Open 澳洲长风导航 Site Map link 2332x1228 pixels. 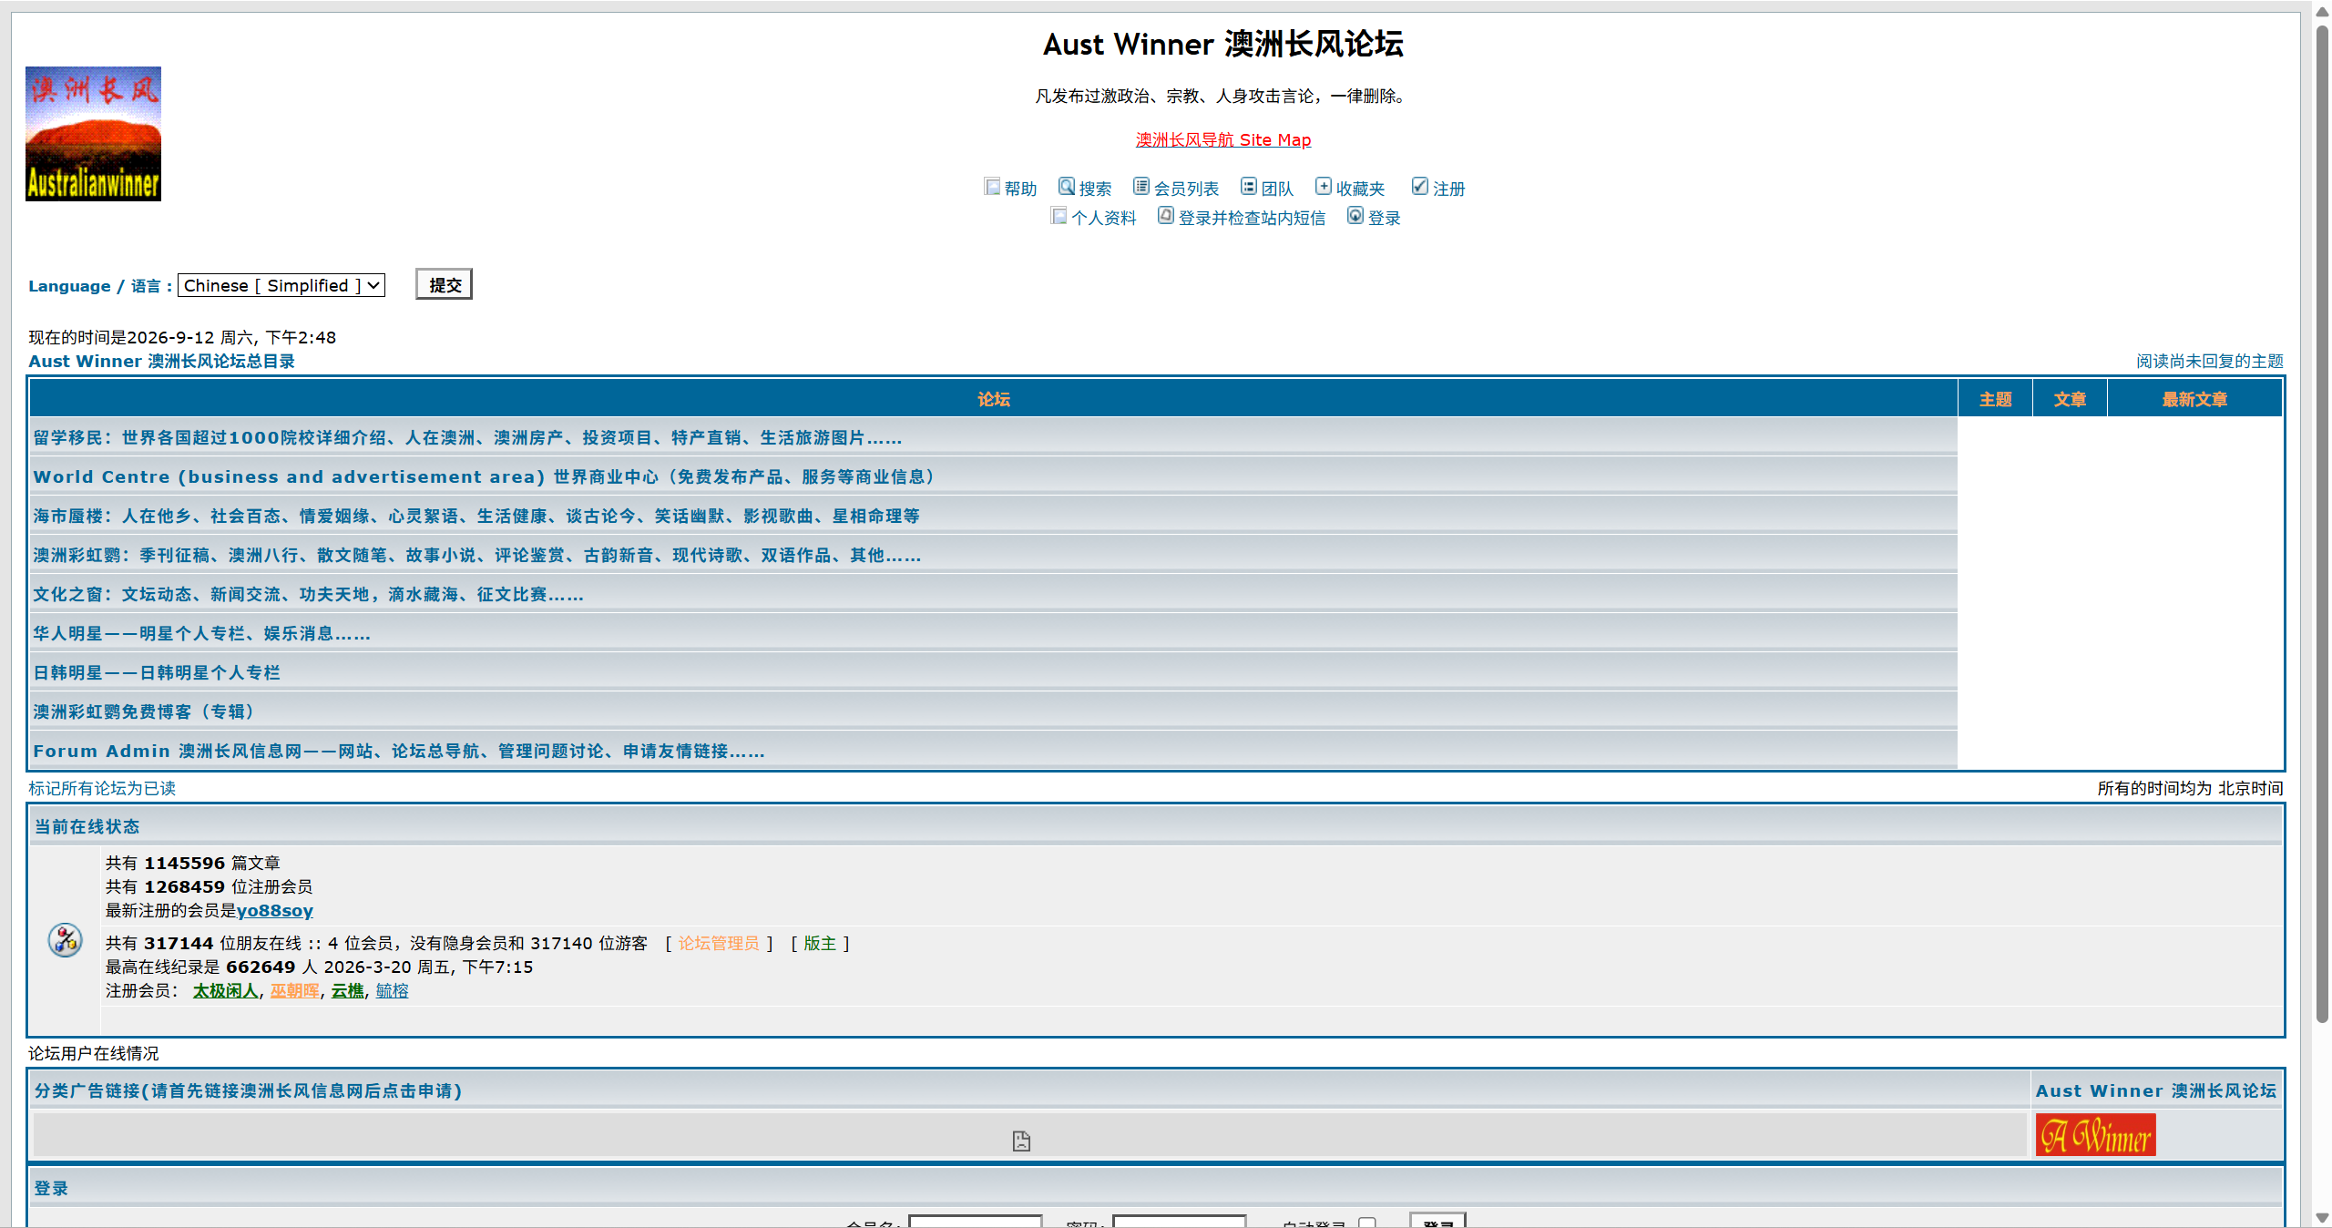[1223, 139]
